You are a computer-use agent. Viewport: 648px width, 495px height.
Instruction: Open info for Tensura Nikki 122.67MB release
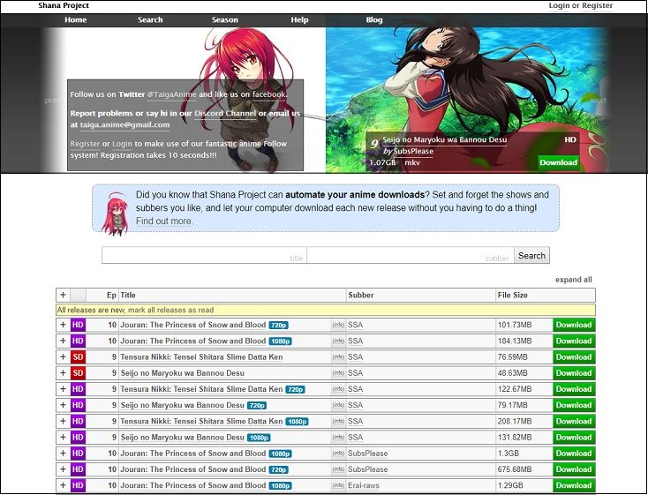(x=338, y=389)
